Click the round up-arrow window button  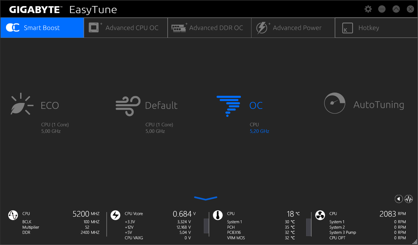[x=396, y=9]
